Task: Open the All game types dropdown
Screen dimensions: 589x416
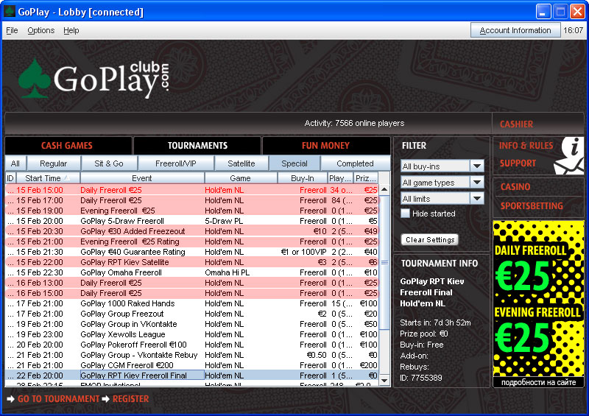Action: pyautogui.click(x=442, y=183)
